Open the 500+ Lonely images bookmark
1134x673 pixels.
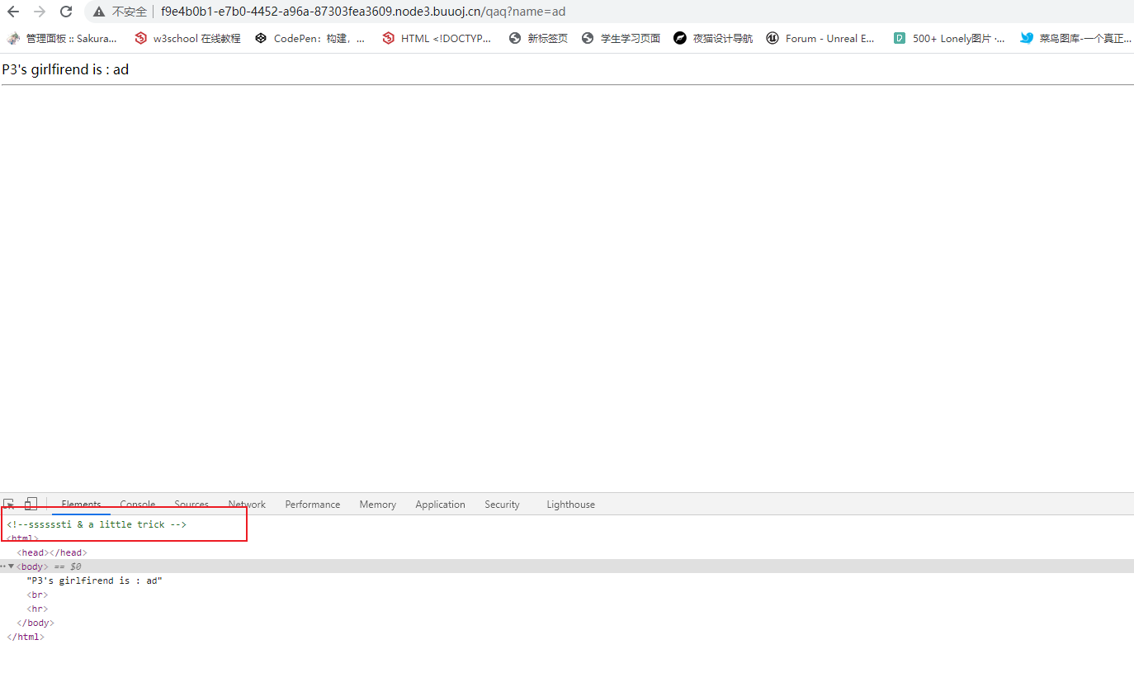pyautogui.click(x=949, y=38)
